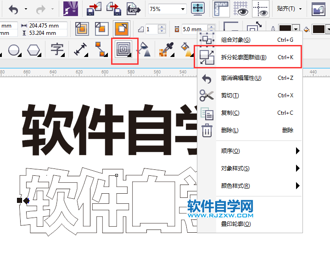Select the Parallel Dimension tool

(81, 50)
